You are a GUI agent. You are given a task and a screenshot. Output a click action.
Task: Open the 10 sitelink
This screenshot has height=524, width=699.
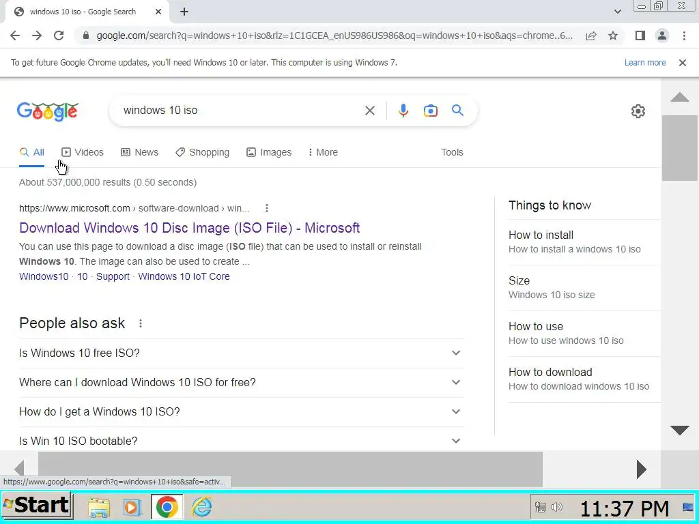83,276
